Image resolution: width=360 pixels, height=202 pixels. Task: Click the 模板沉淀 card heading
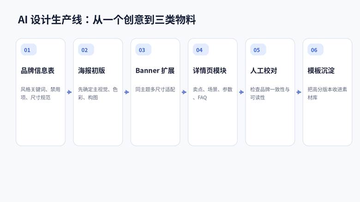[x=321, y=70]
